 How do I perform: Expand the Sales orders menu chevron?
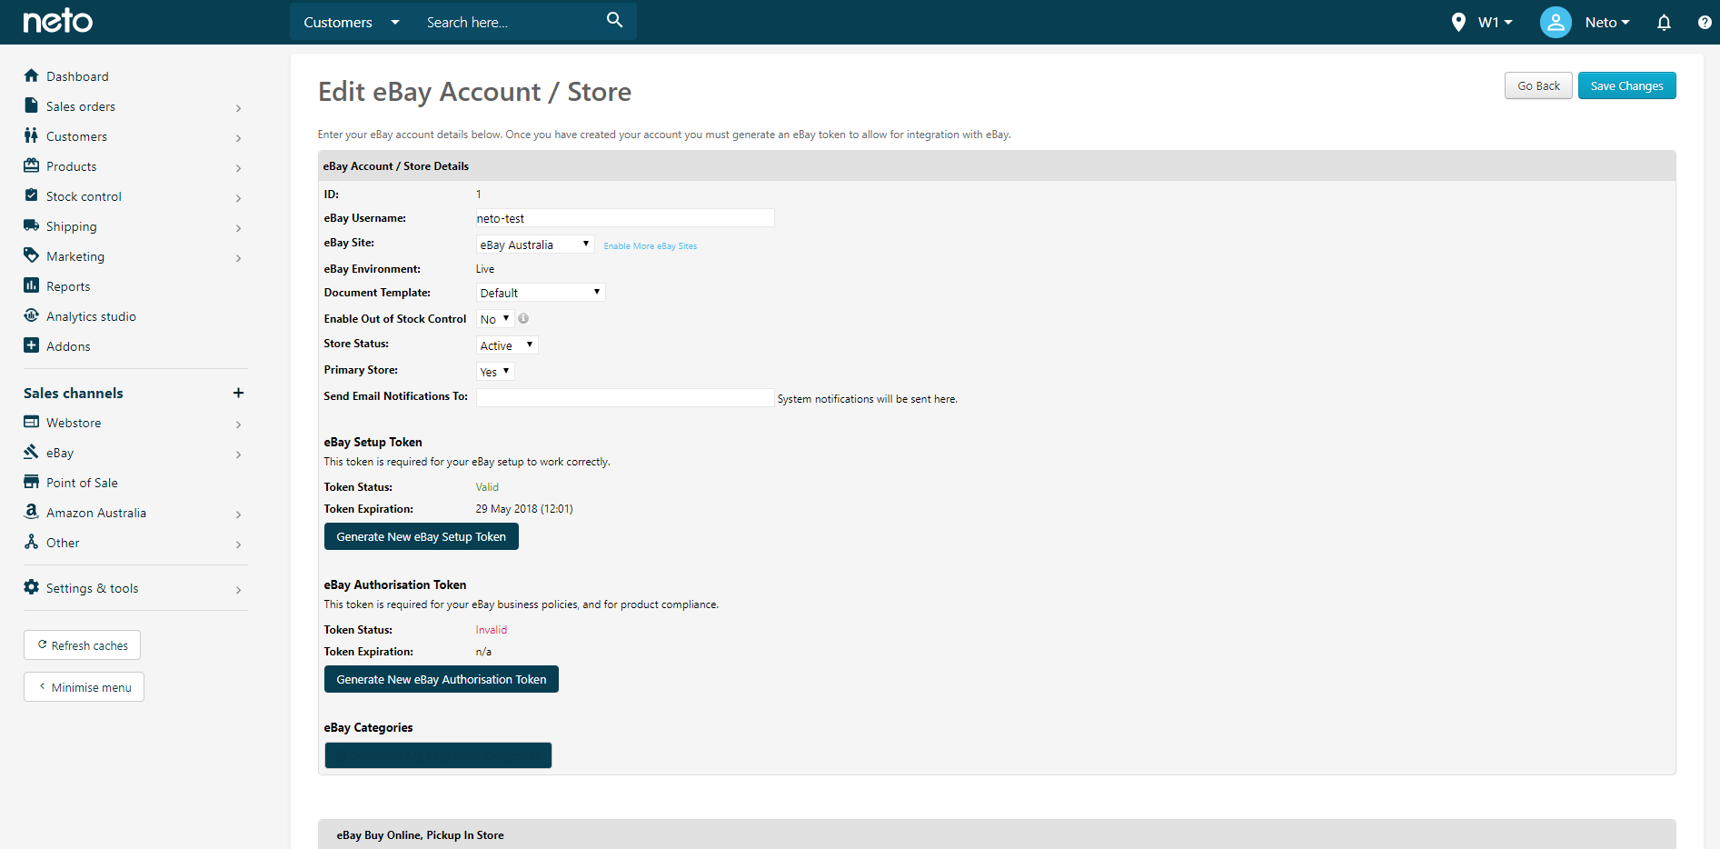pyautogui.click(x=238, y=108)
